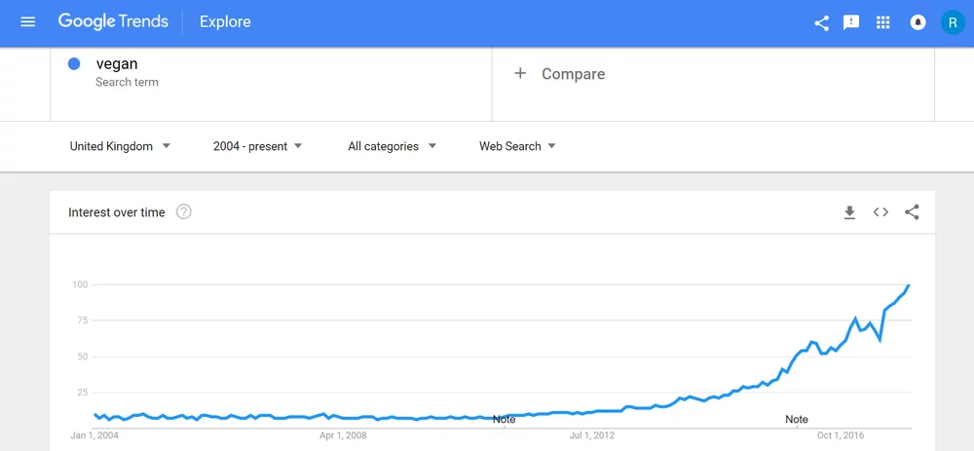974x451 pixels.
Task: Click the Explore header label
Action: click(x=225, y=21)
